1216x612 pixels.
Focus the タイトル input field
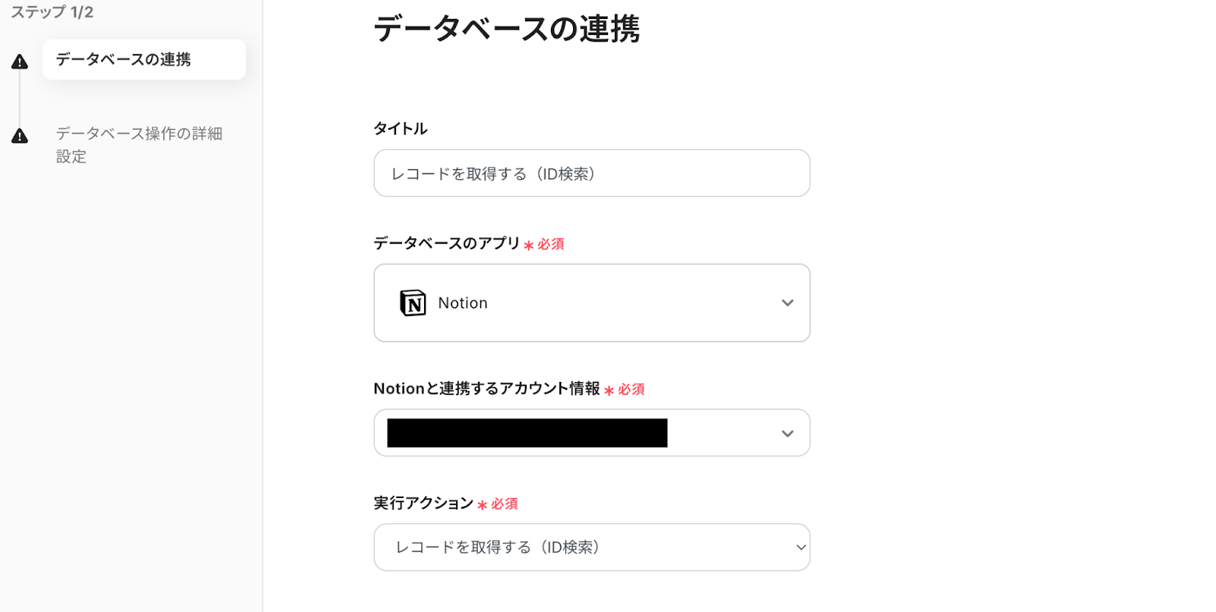coord(591,174)
